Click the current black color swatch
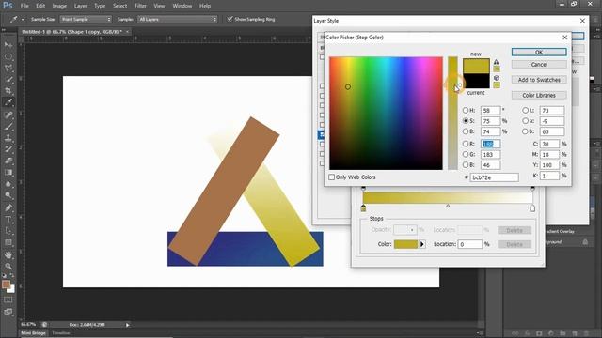This screenshot has width=602, height=338. [476, 81]
